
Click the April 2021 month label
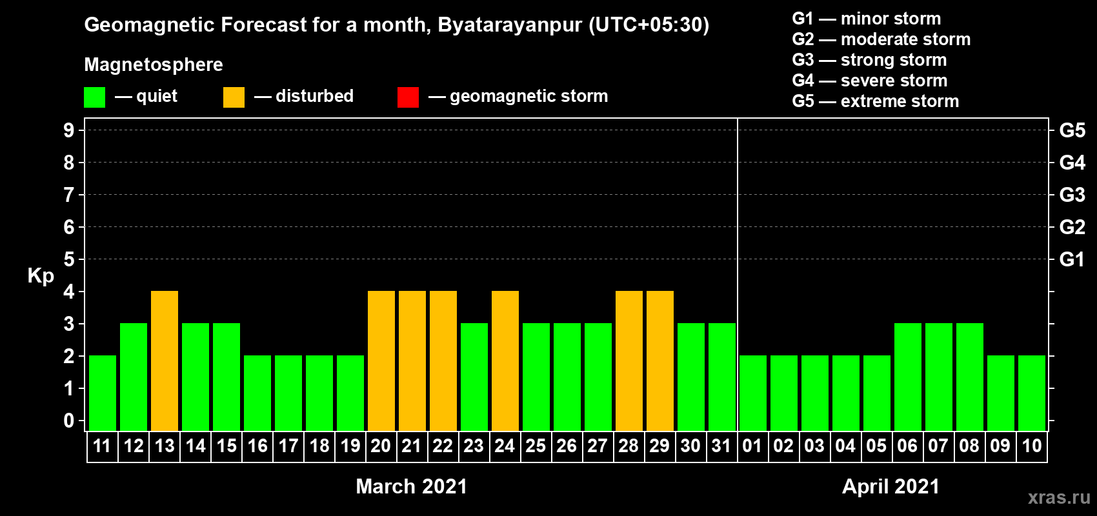[x=891, y=486]
